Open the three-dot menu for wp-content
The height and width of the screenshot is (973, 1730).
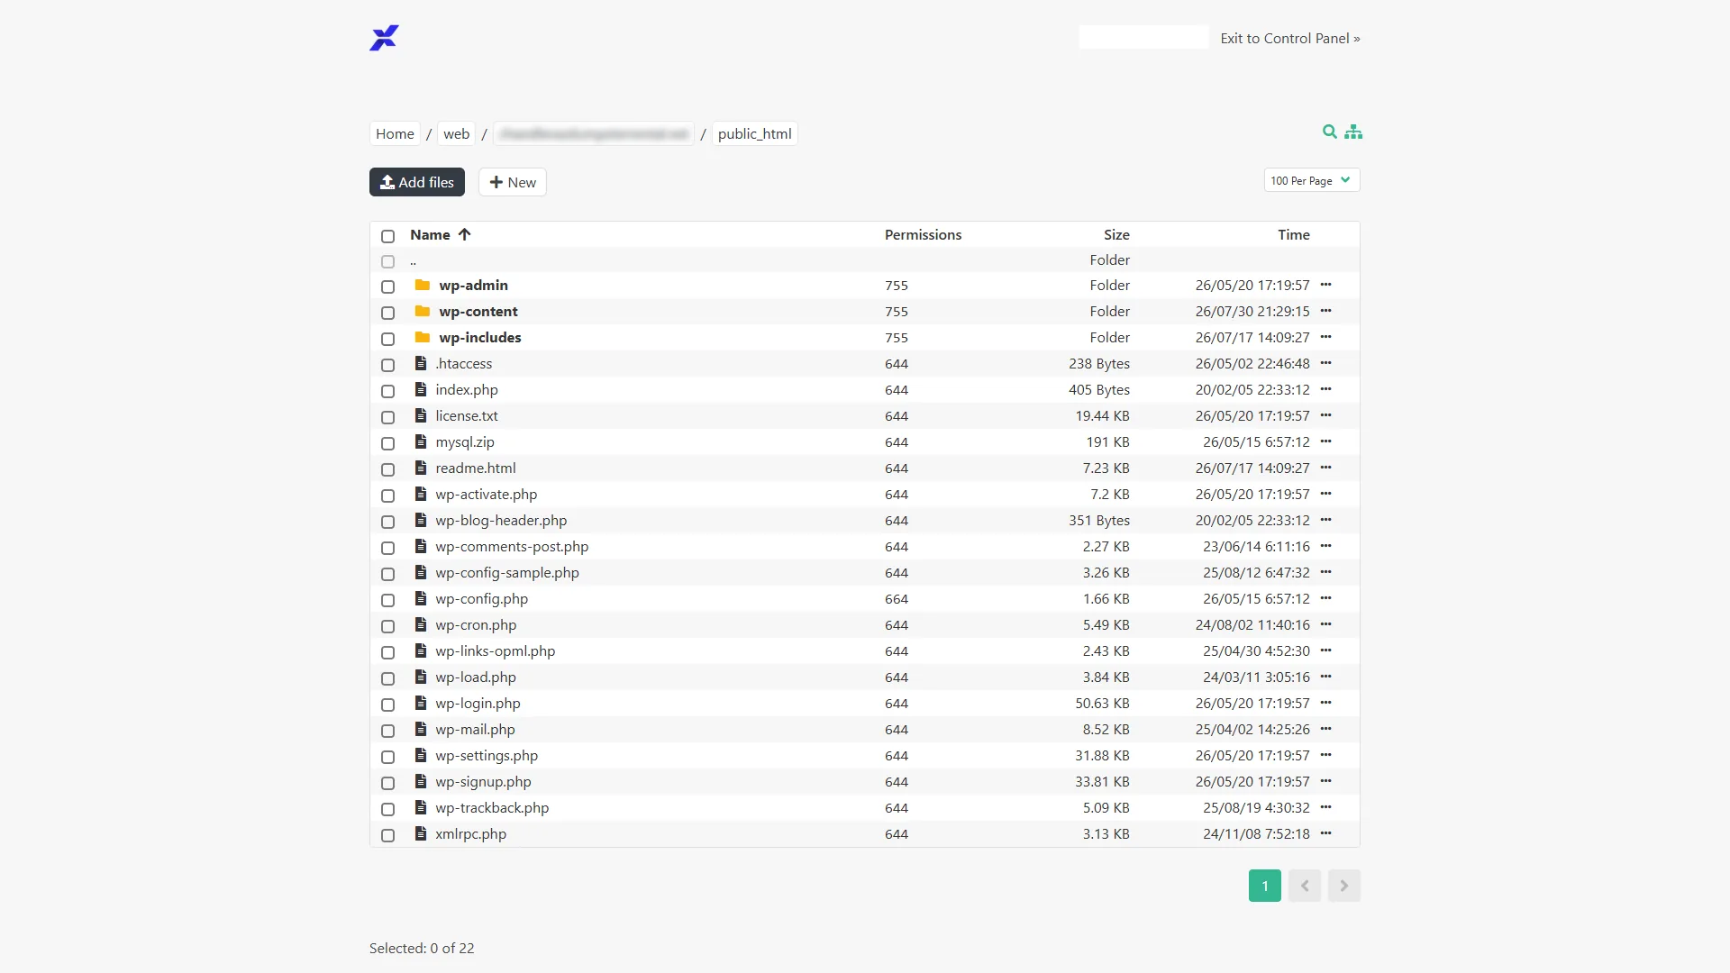point(1325,311)
